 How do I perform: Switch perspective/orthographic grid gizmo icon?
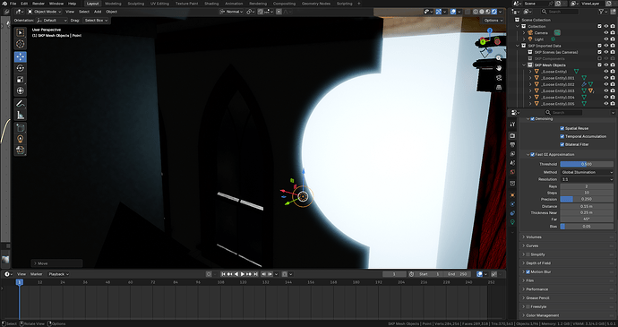click(499, 87)
